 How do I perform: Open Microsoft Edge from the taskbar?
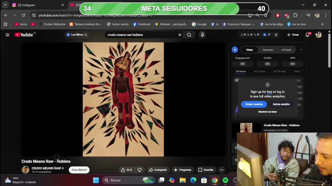point(193,180)
